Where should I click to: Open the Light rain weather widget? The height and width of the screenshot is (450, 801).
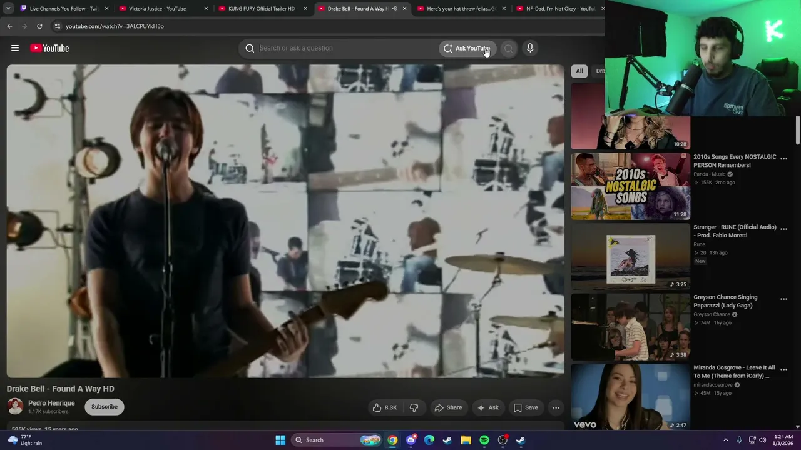[x=26, y=440]
